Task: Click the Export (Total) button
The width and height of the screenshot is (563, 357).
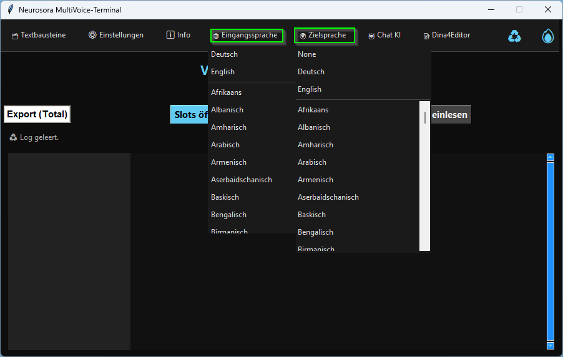Action: pos(37,114)
